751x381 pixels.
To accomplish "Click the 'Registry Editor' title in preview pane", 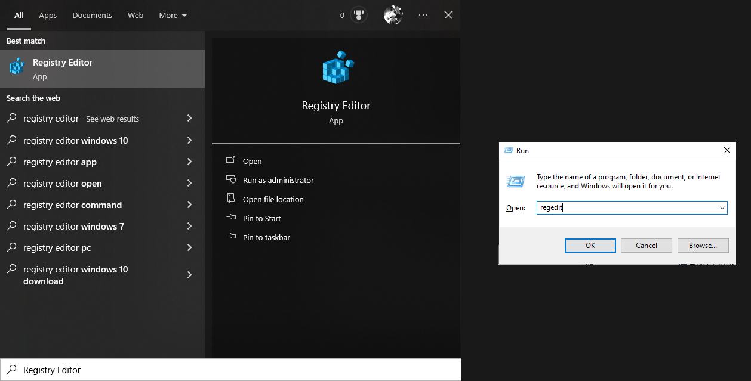I will point(336,106).
